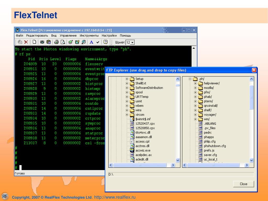The image size is (268, 201).
Task: Select the accwiz.exe file icon
Action: click(x=132, y=150)
